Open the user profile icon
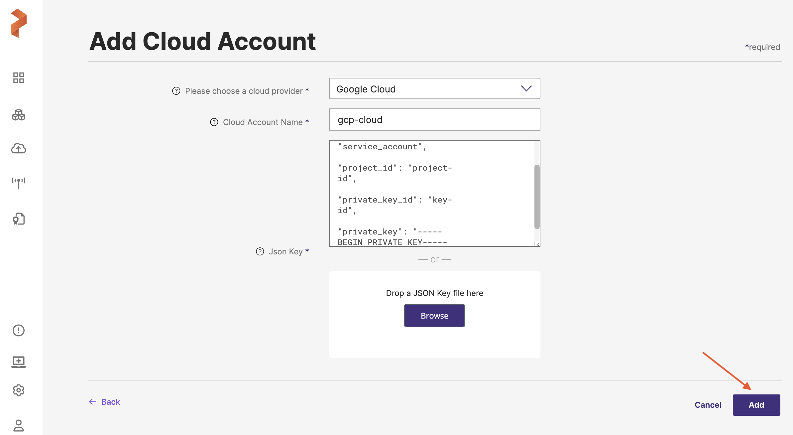 click(19, 425)
